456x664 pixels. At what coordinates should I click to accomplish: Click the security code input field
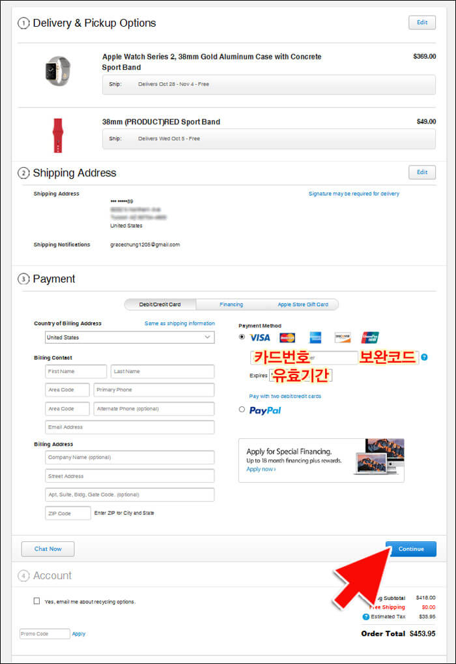coord(388,358)
